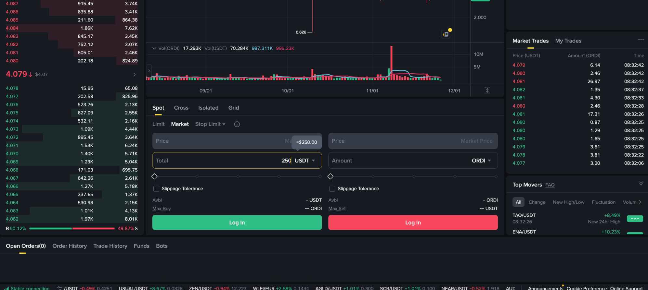Screen dimensions: 648x290
Task: Click the ENA/USDT mini chart icon
Action: 635,233
